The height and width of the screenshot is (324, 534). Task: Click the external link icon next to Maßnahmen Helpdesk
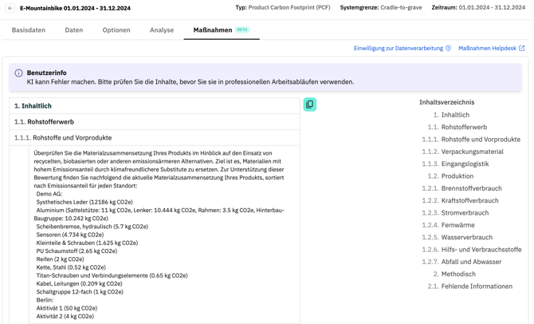tap(521, 49)
